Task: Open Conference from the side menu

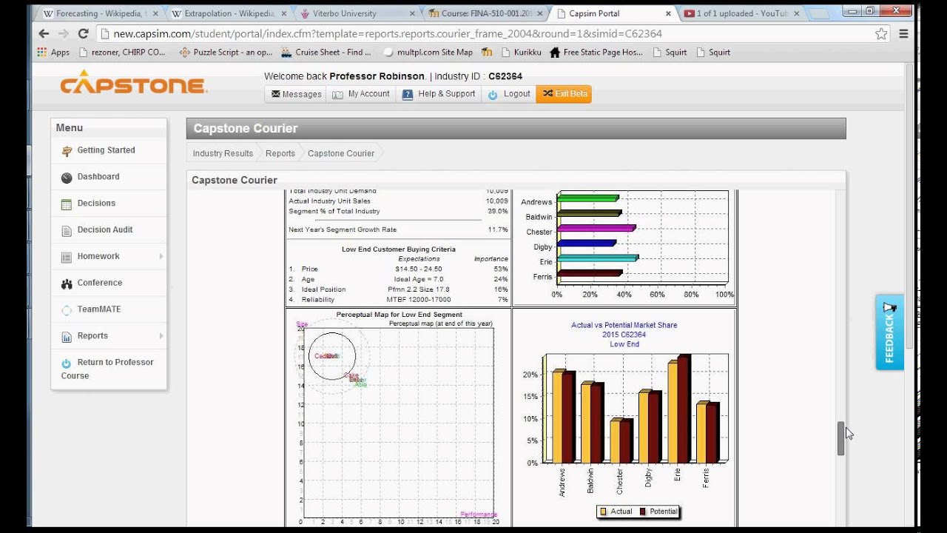Action: (x=109, y=283)
